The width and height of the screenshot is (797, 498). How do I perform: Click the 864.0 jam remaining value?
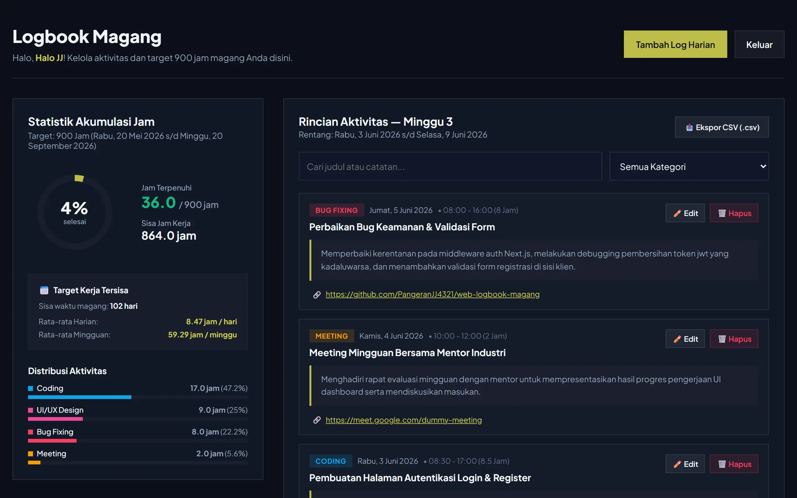[169, 236]
